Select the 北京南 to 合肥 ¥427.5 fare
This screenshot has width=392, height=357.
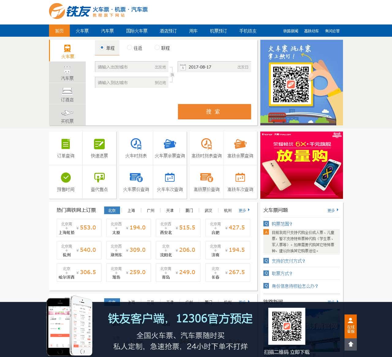(x=228, y=228)
